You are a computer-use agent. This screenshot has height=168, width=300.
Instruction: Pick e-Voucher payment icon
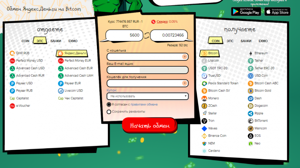[x=12, y=106]
